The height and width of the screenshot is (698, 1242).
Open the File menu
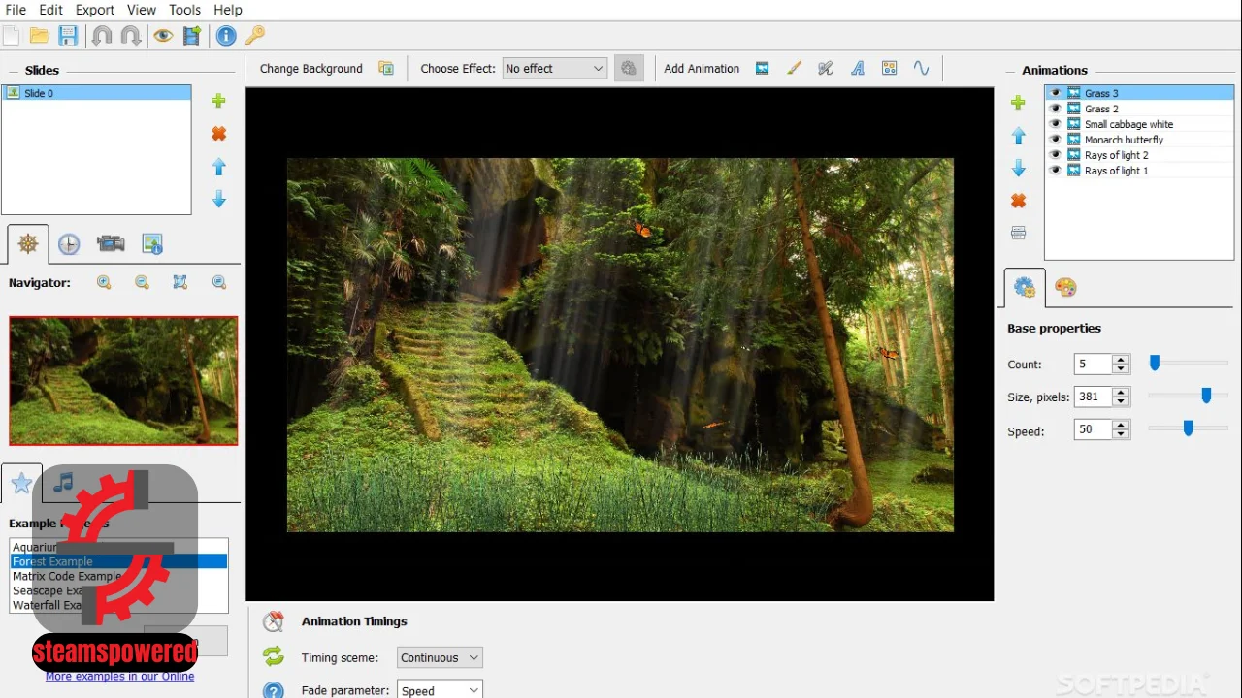coord(15,10)
